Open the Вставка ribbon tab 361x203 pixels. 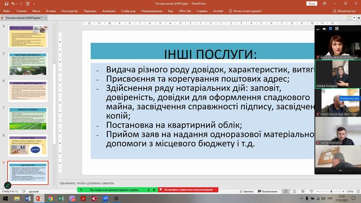click(51, 10)
